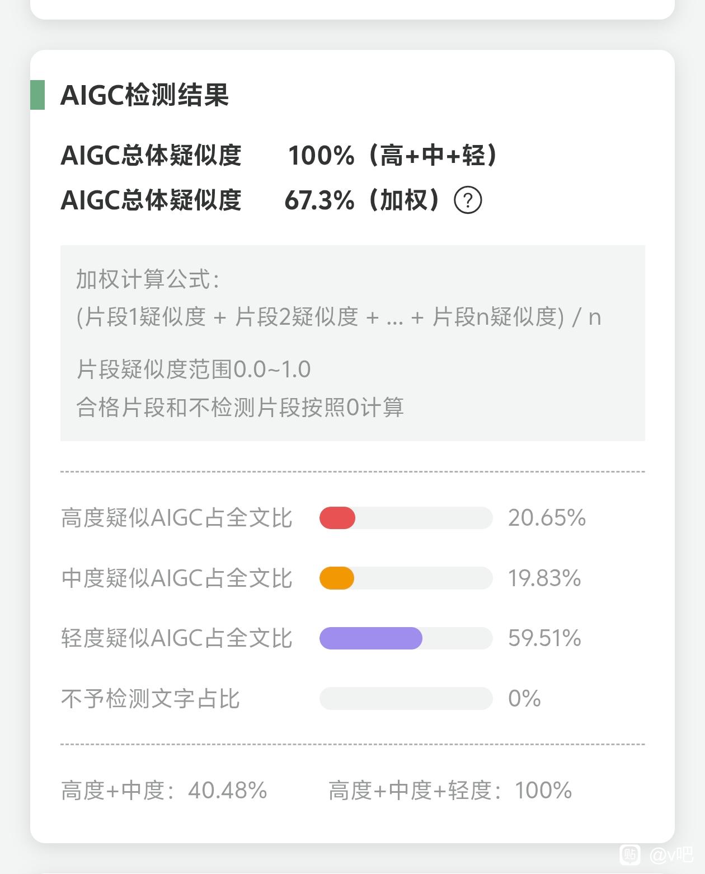Click the @v吧 watermark text

click(x=671, y=854)
